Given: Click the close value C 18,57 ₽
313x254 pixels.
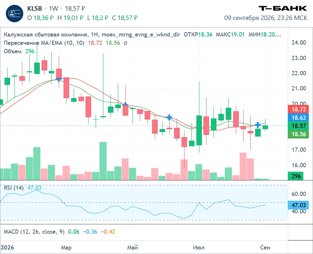Looking at the screenshot, I should (x=125, y=18).
